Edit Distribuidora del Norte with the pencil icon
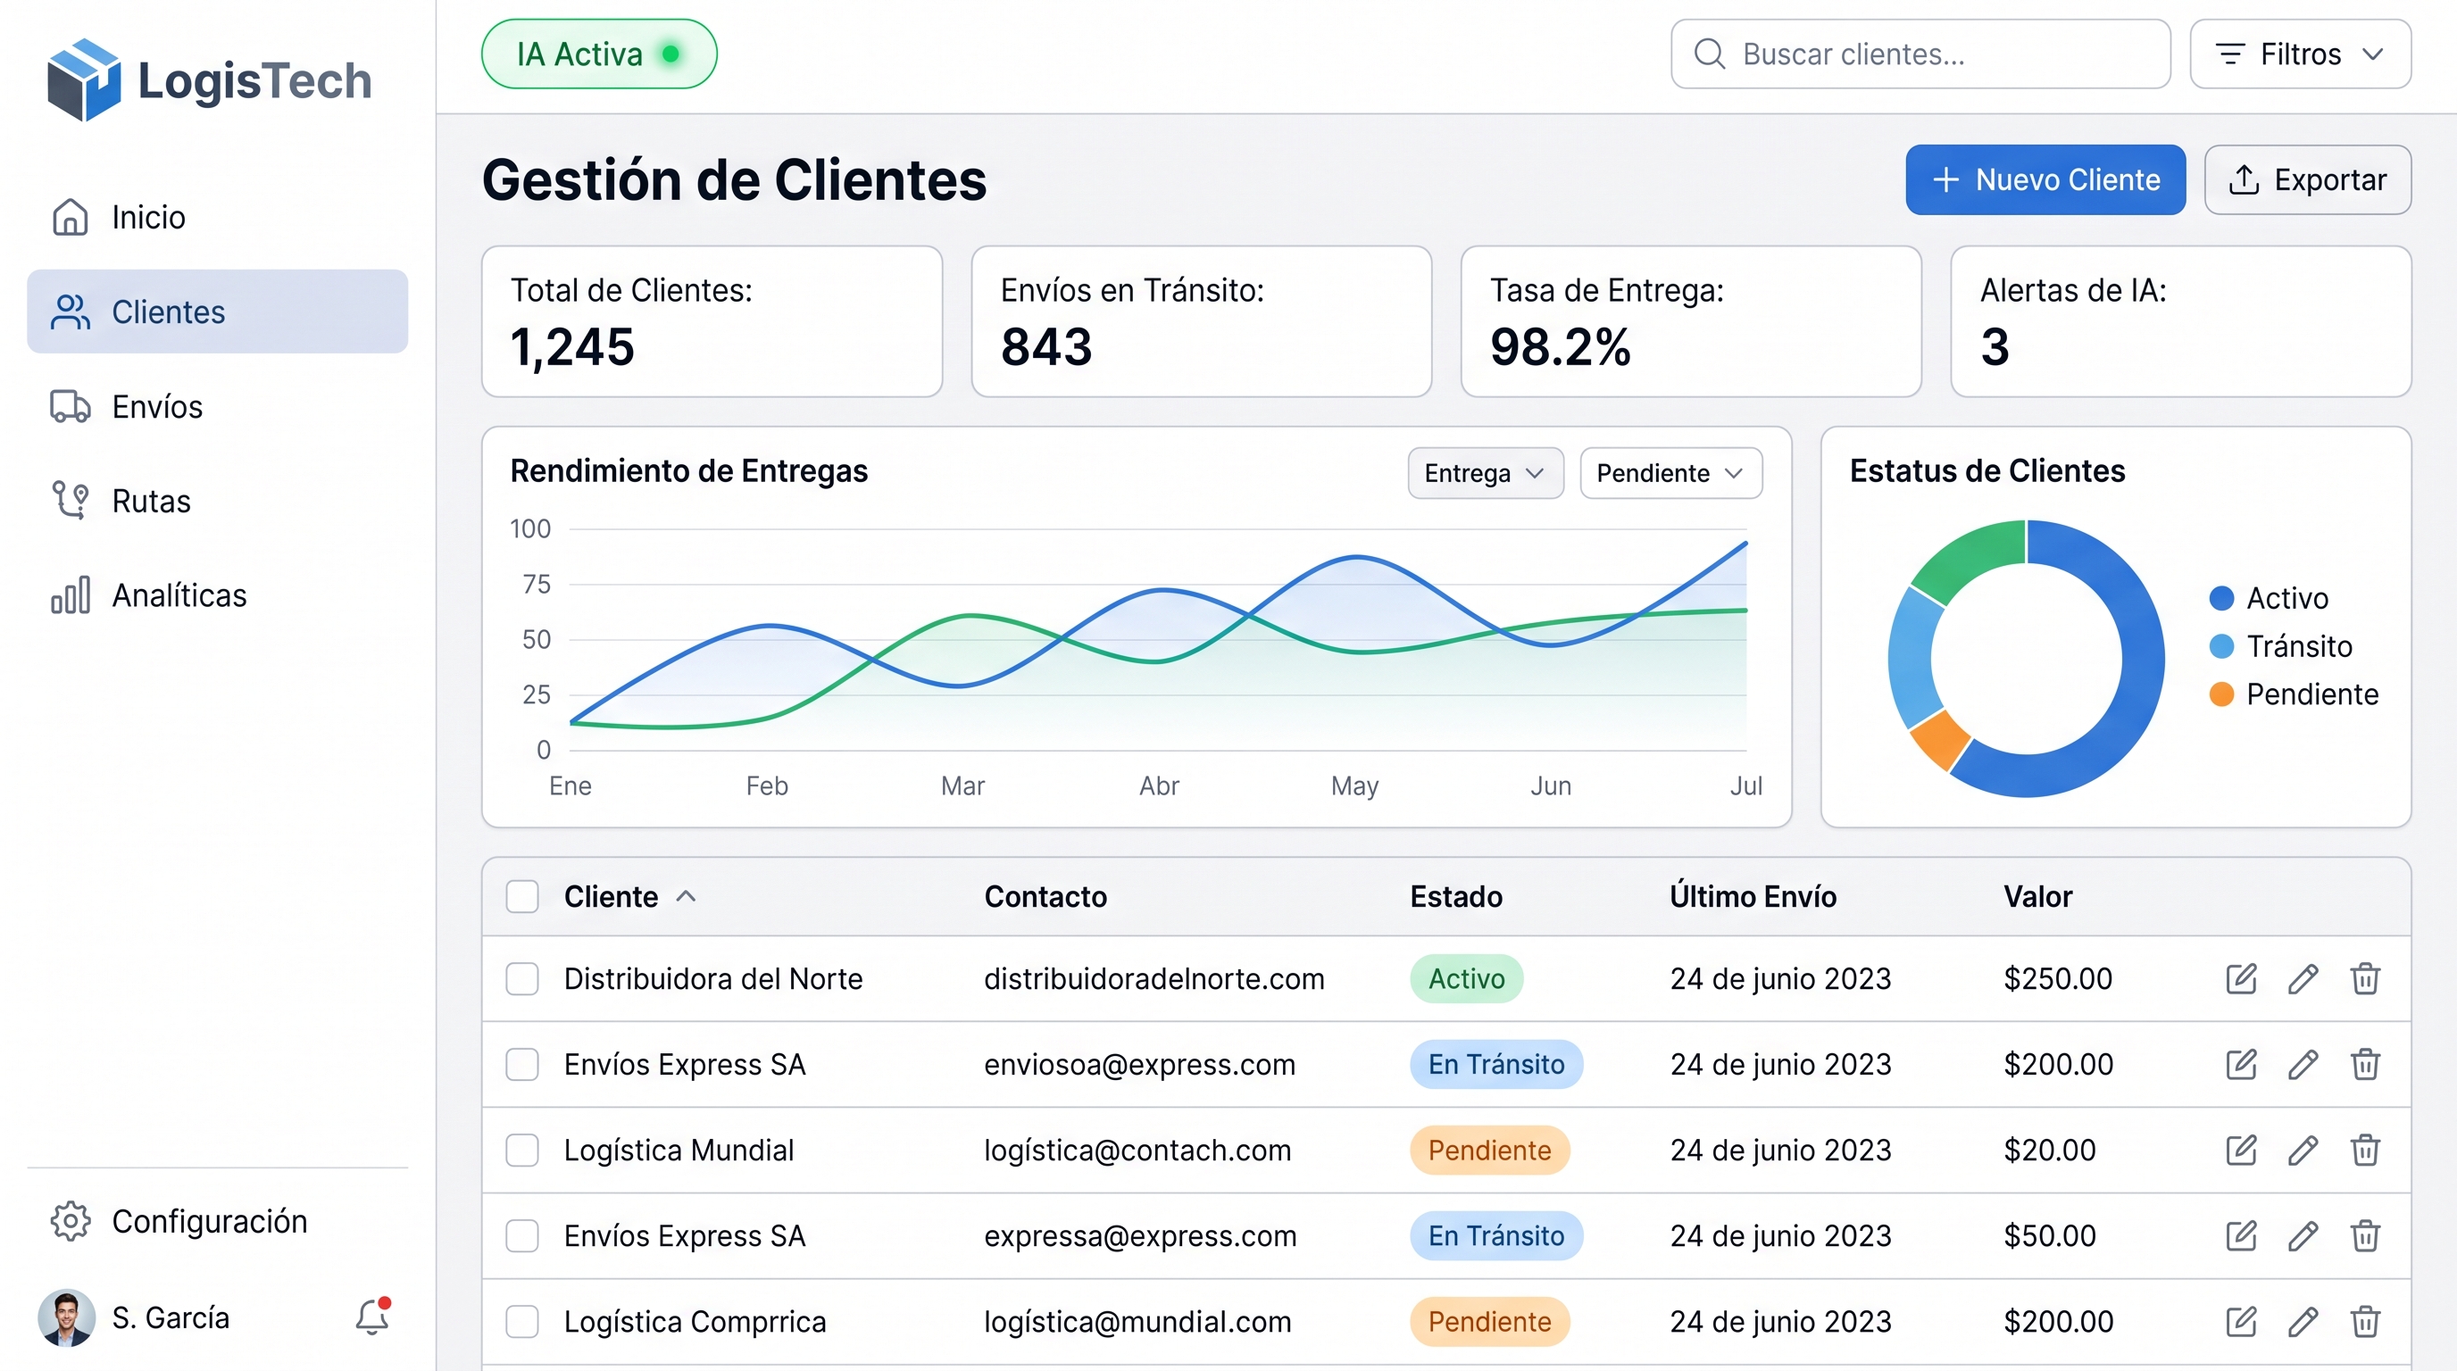 [x=2303, y=978]
